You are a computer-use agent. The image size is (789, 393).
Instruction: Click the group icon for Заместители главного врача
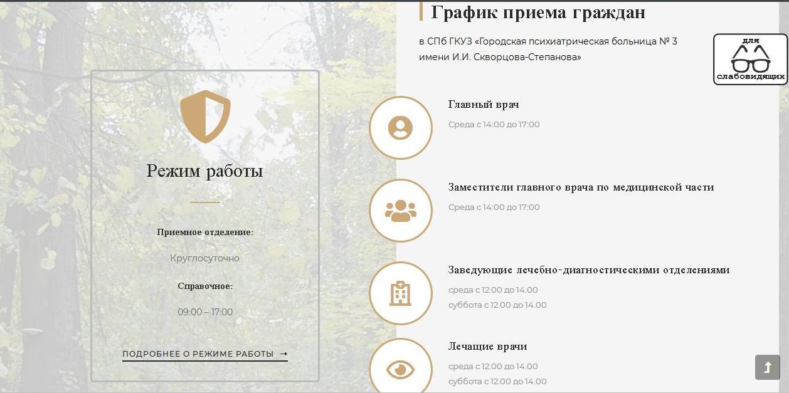click(x=400, y=211)
